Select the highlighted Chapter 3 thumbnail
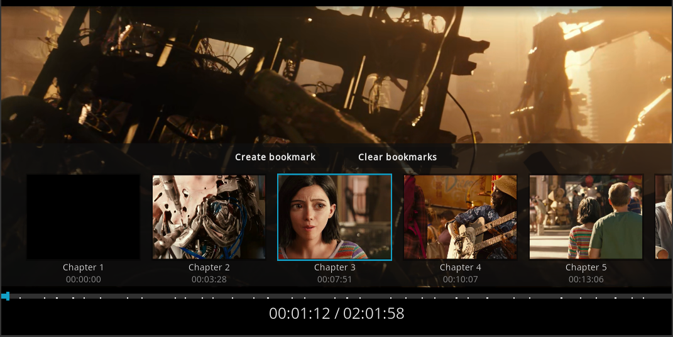Screen dimensions: 673x337 coord(335,217)
